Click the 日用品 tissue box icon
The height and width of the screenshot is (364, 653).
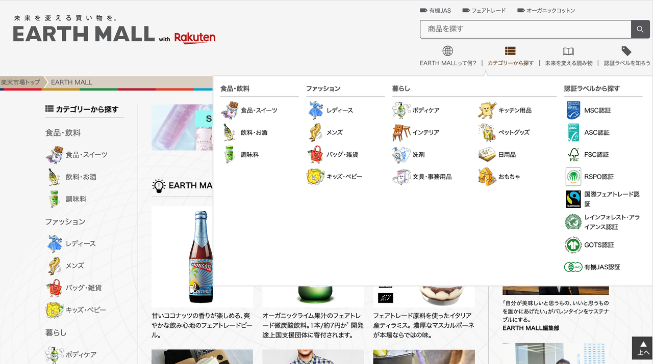click(x=487, y=154)
